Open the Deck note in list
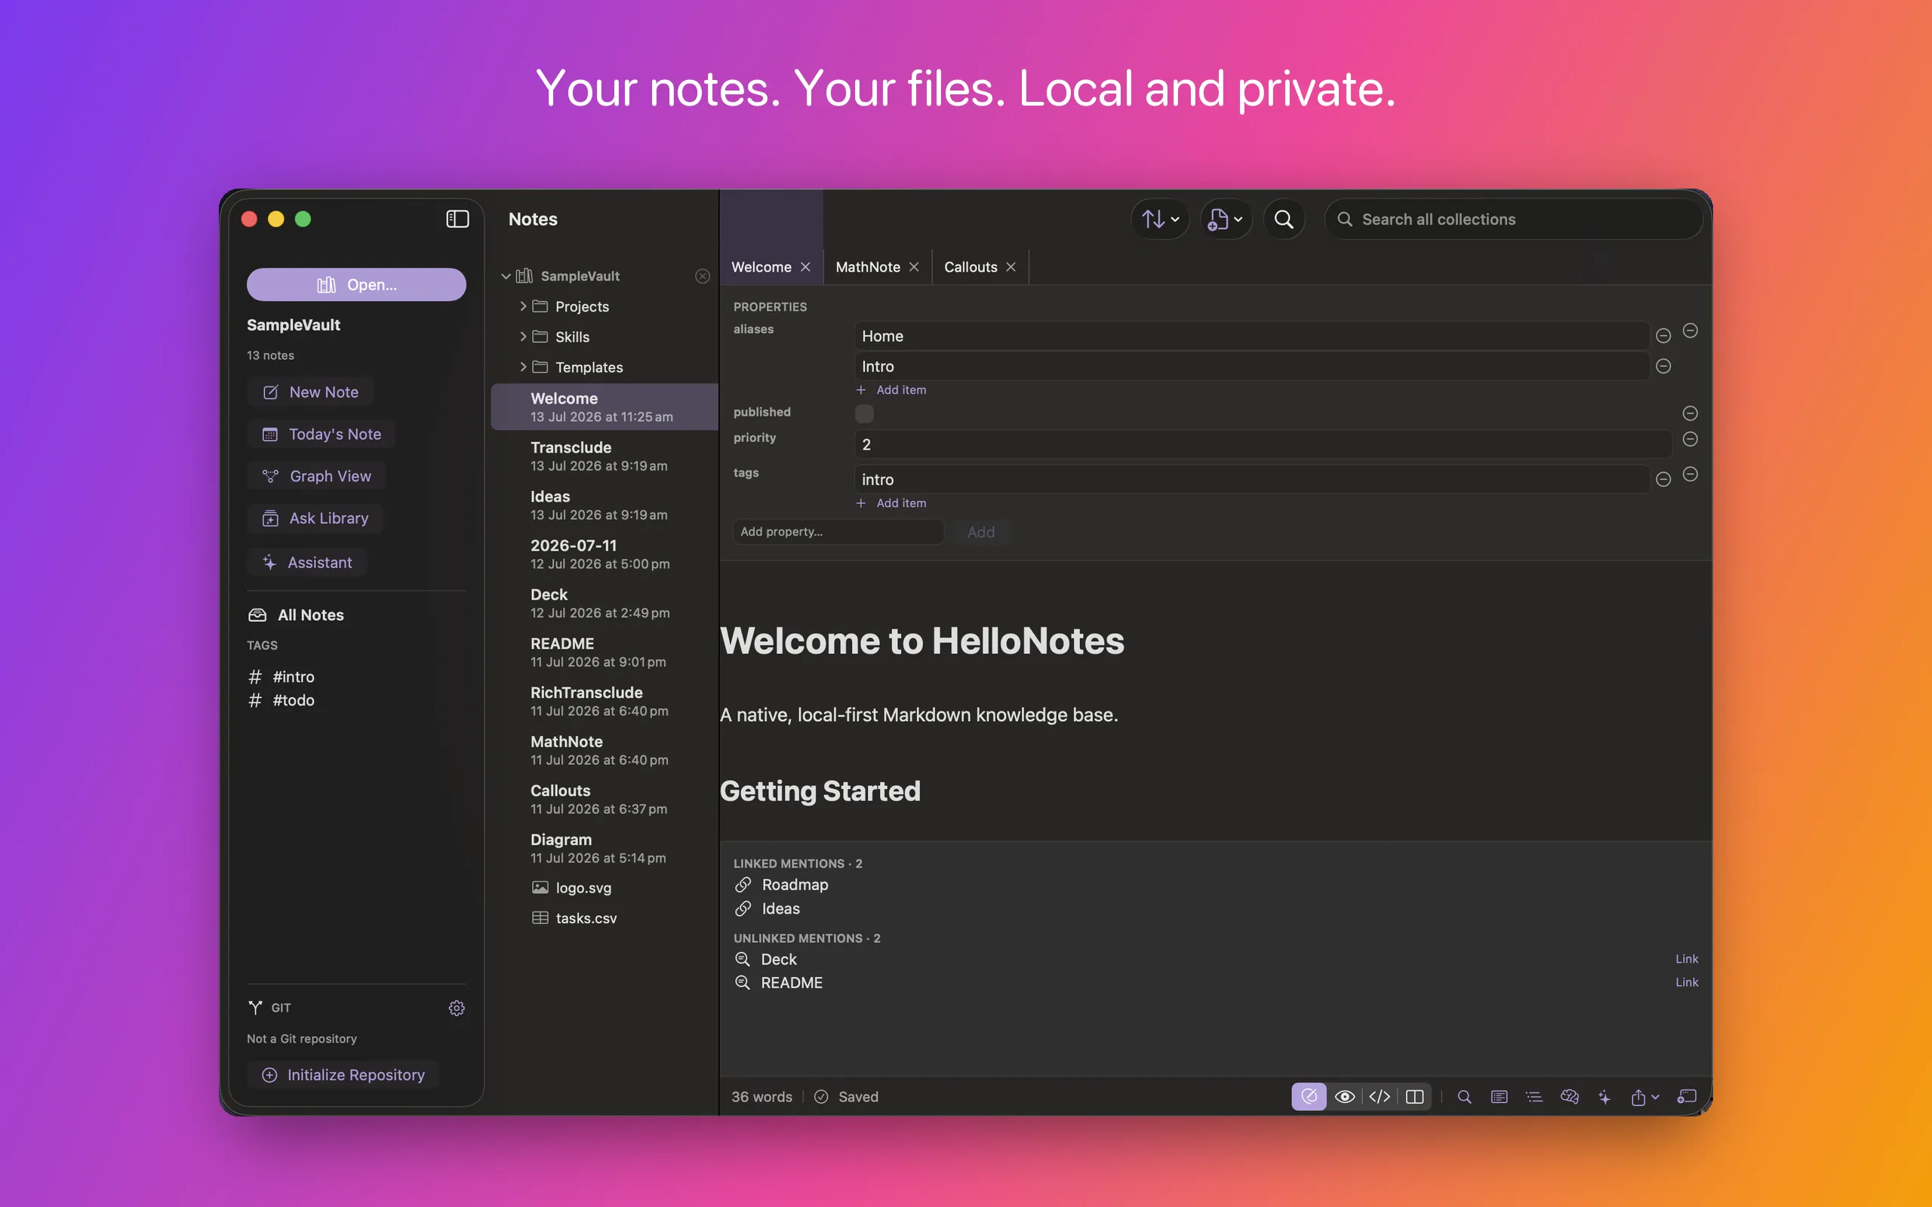Image resolution: width=1932 pixels, height=1207 pixels. pyautogui.click(x=605, y=603)
